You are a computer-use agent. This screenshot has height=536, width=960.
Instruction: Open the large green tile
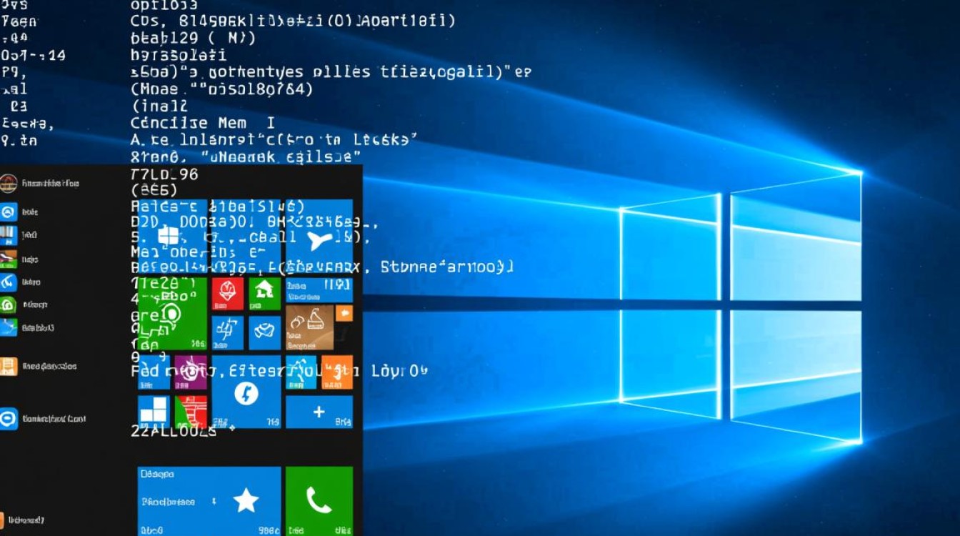pos(171,313)
